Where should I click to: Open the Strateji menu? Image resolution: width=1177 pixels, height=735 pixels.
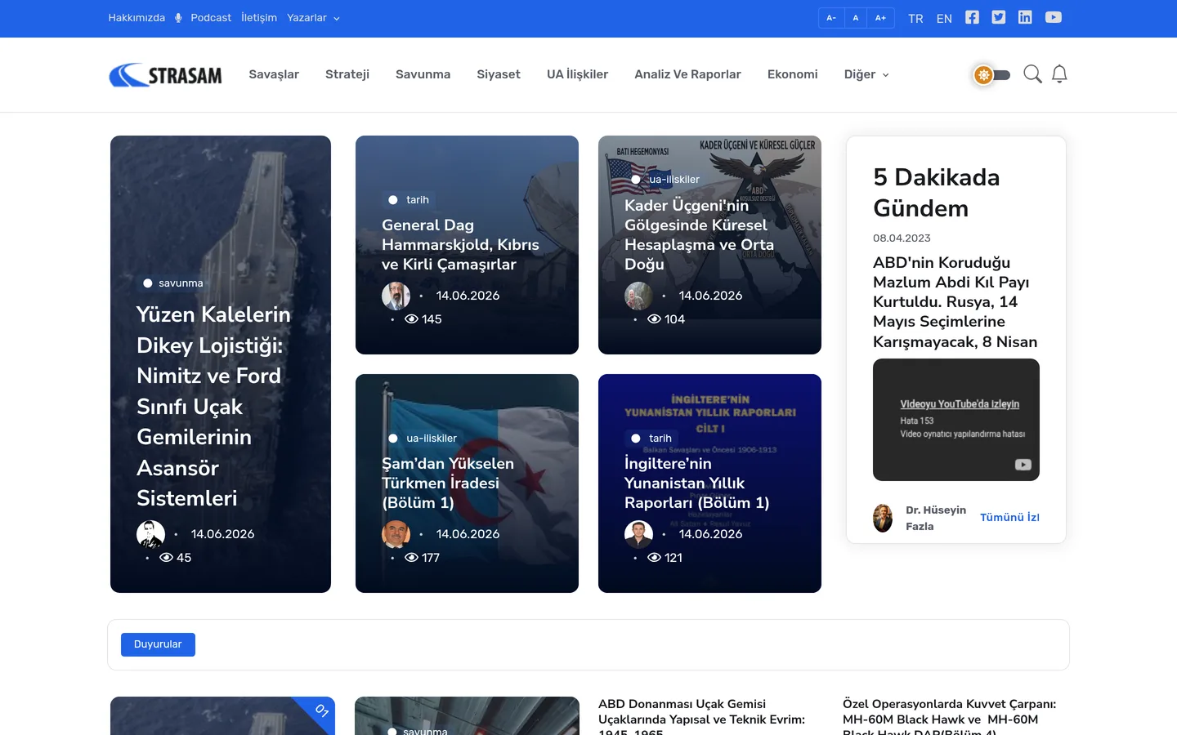pyautogui.click(x=347, y=74)
